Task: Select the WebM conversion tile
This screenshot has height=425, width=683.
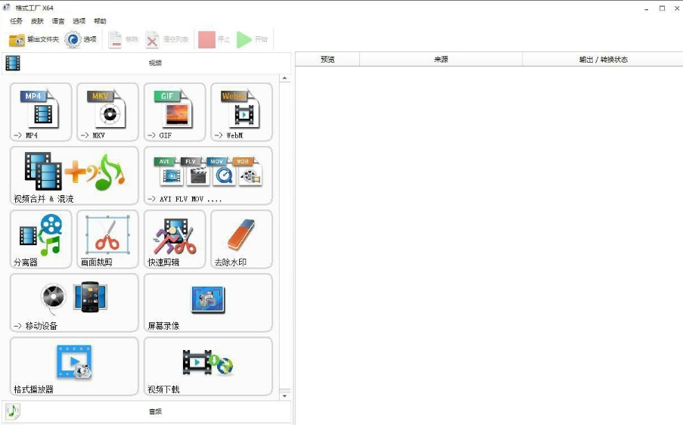Action: coord(241,112)
